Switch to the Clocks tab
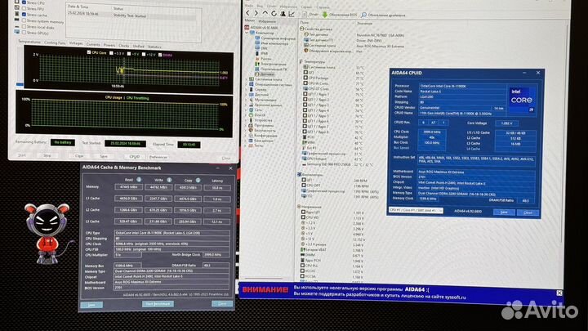The width and height of the screenshot is (588, 331). 124,46
